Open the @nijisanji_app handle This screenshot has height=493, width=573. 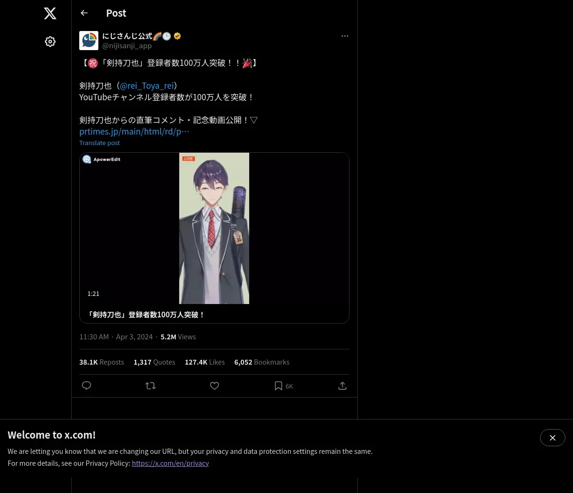pos(127,46)
